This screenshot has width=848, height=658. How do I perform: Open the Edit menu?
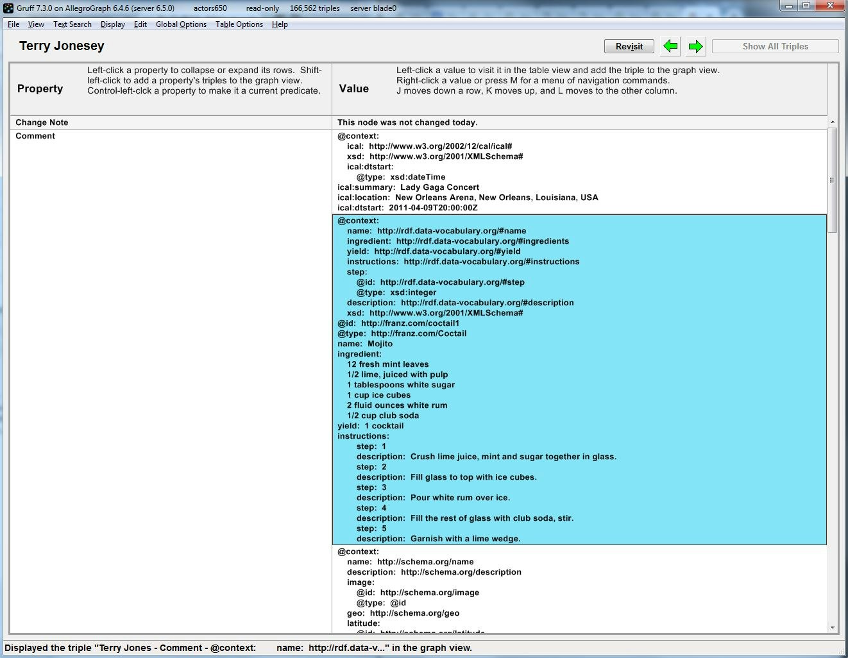coord(140,24)
